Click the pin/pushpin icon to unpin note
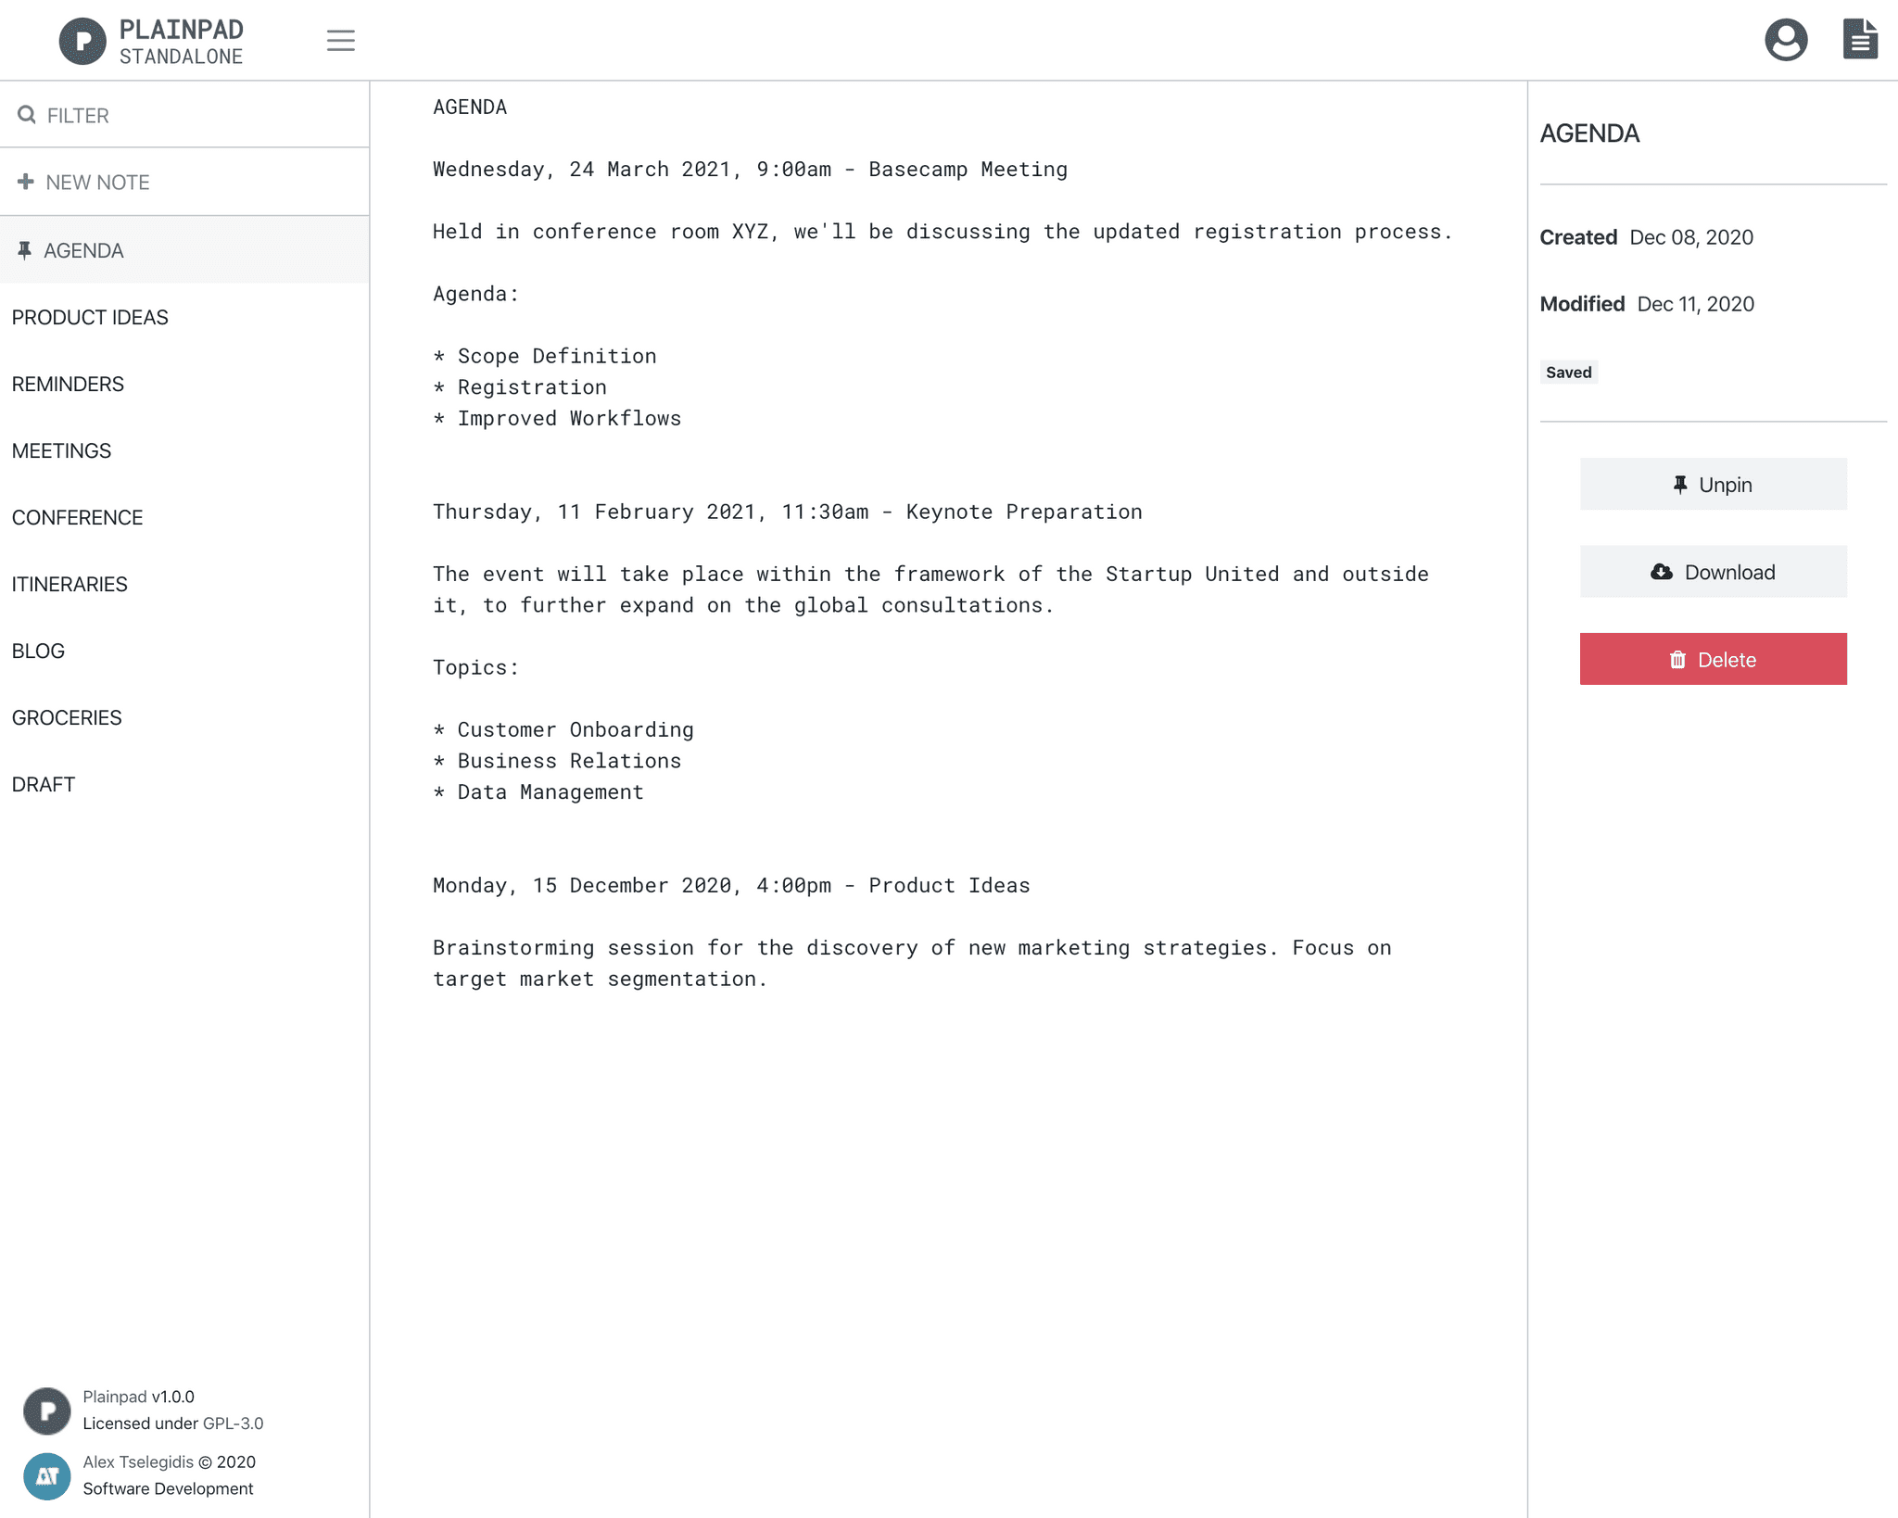The height and width of the screenshot is (1518, 1898). [1677, 485]
